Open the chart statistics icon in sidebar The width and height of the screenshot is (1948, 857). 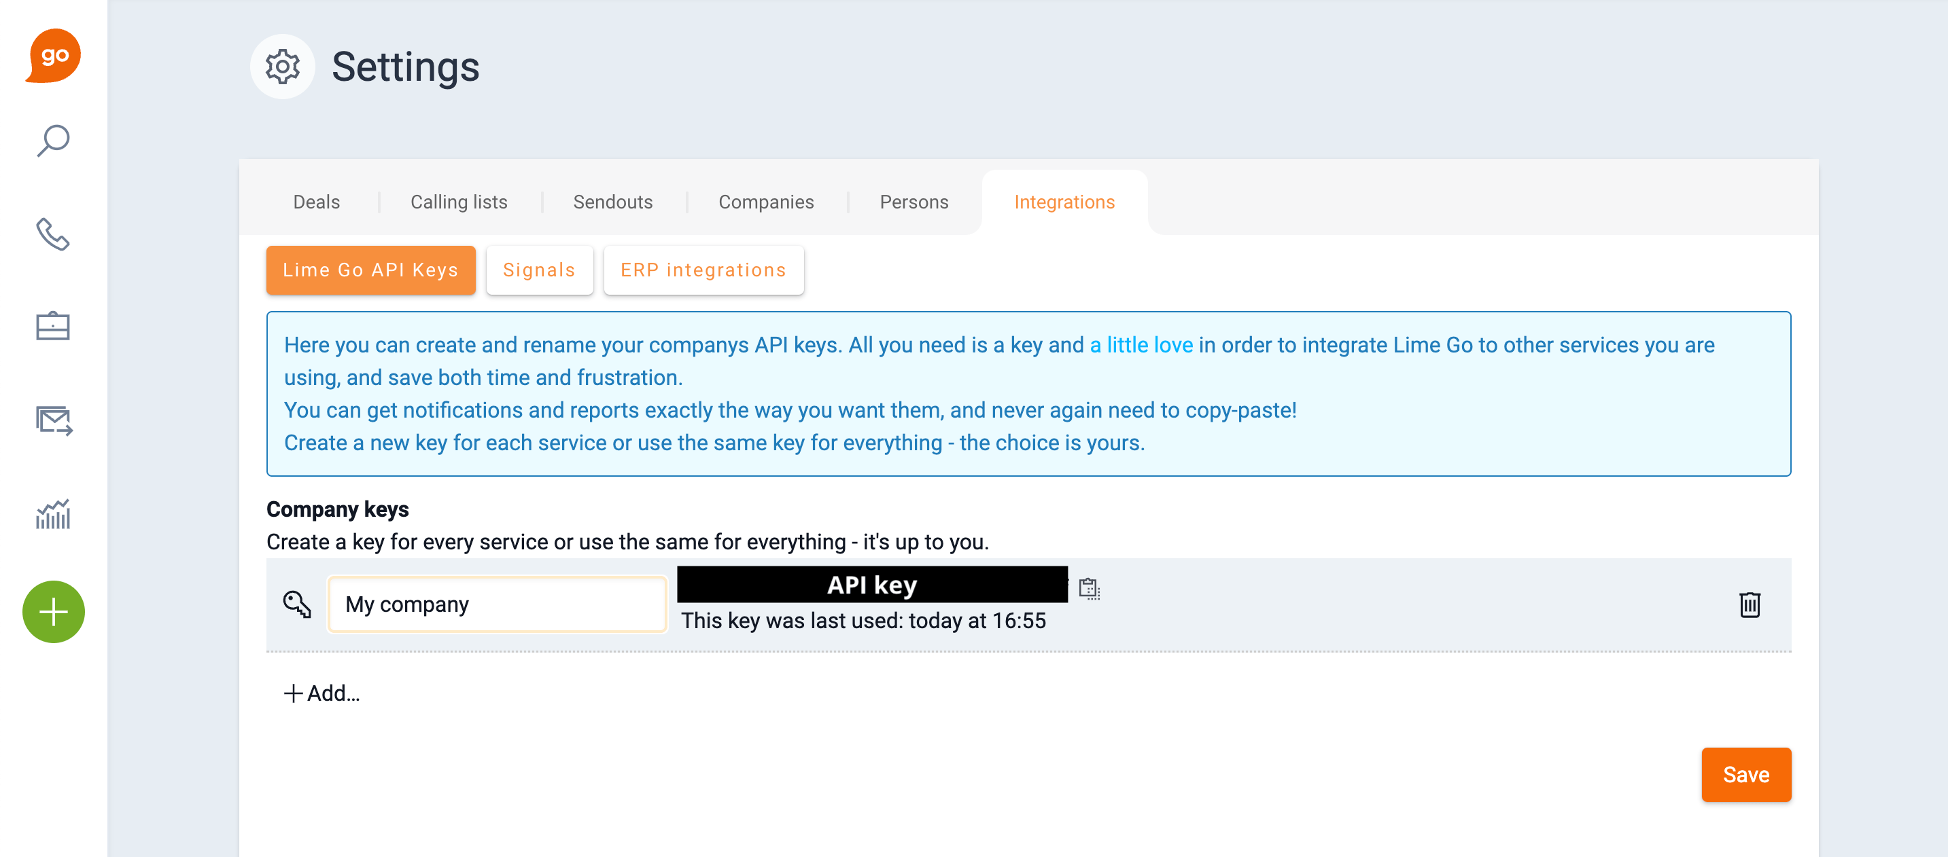[x=53, y=514]
